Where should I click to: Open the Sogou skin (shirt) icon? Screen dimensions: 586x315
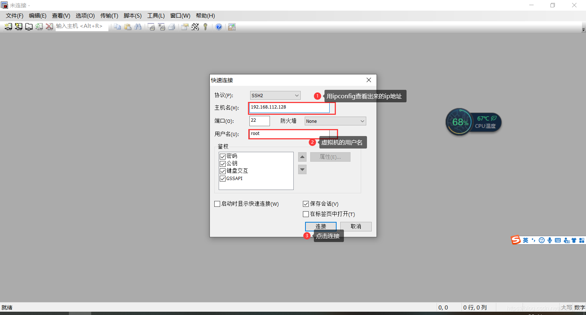(x=574, y=240)
